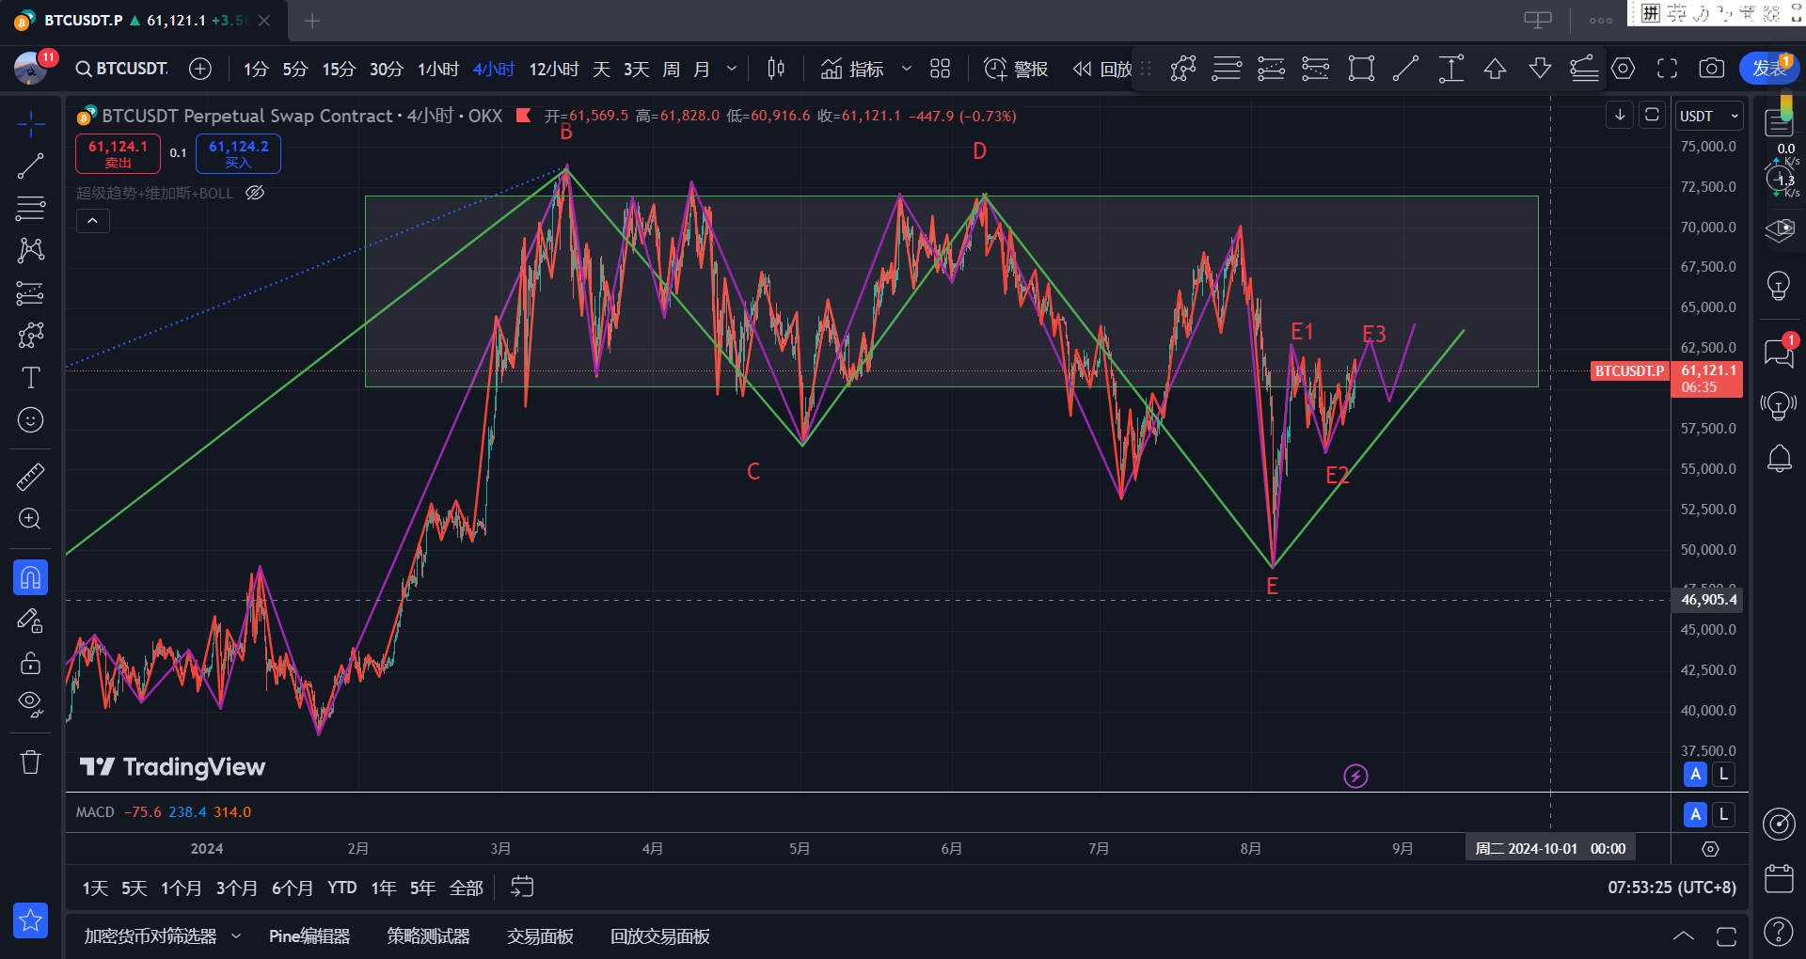Create a price alert
Viewport: 1806px width, 959px height.
1016,69
